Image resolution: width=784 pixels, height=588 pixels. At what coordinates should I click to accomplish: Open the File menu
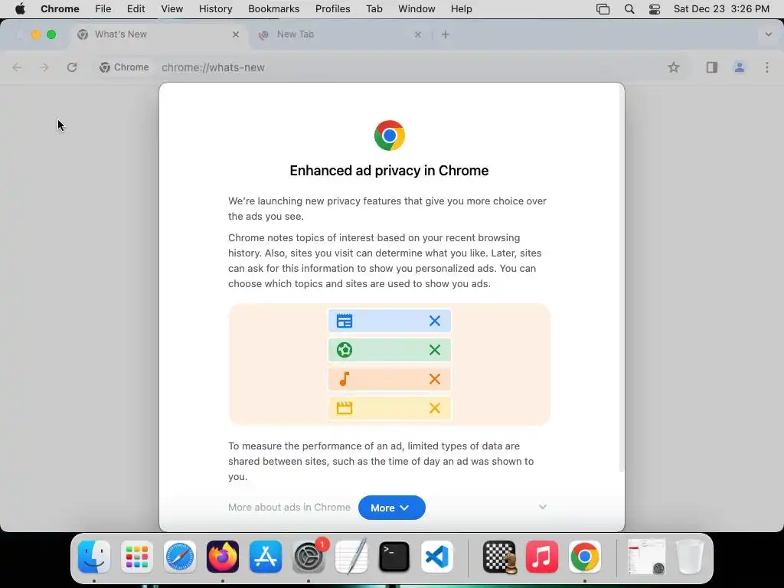tap(103, 9)
